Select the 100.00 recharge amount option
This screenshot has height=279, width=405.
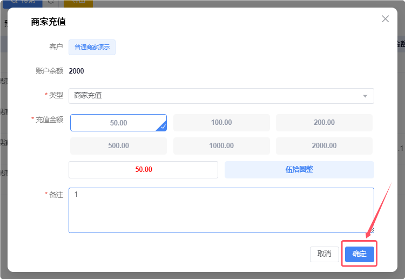click(221, 123)
